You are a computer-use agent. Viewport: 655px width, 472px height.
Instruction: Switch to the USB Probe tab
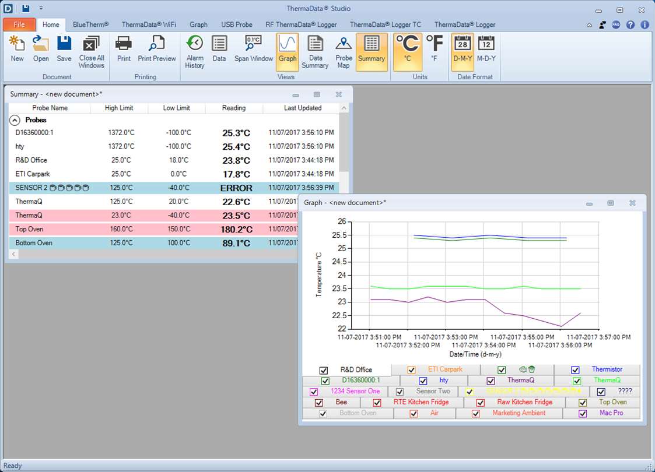237,24
